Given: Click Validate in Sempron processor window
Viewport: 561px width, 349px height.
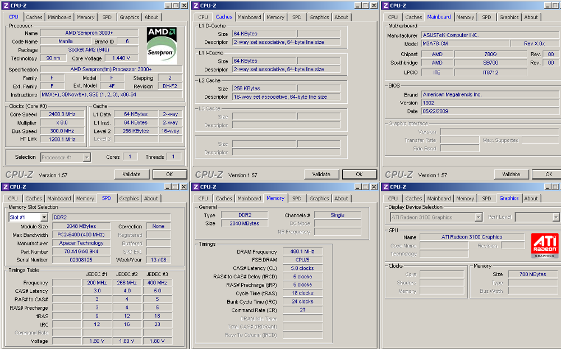Looking at the screenshot, I should tap(132, 174).
